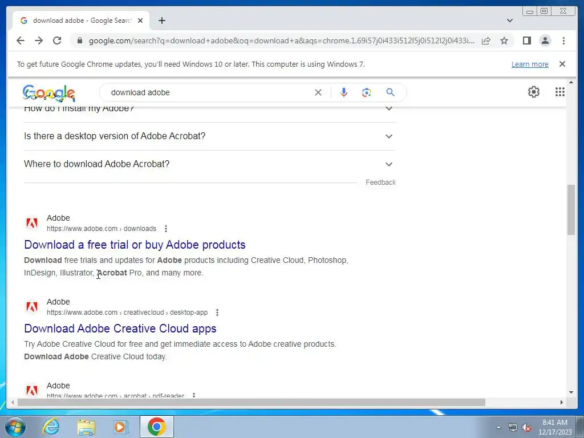This screenshot has width=584, height=438.
Task: Open 'Download Adobe Creative Cloud apps' result
Action: (120, 328)
